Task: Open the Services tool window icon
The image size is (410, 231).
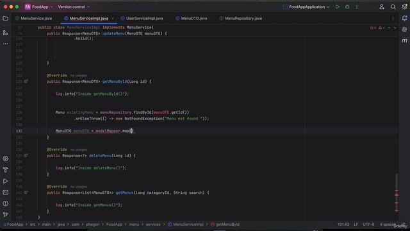Action: pos(6,158)
